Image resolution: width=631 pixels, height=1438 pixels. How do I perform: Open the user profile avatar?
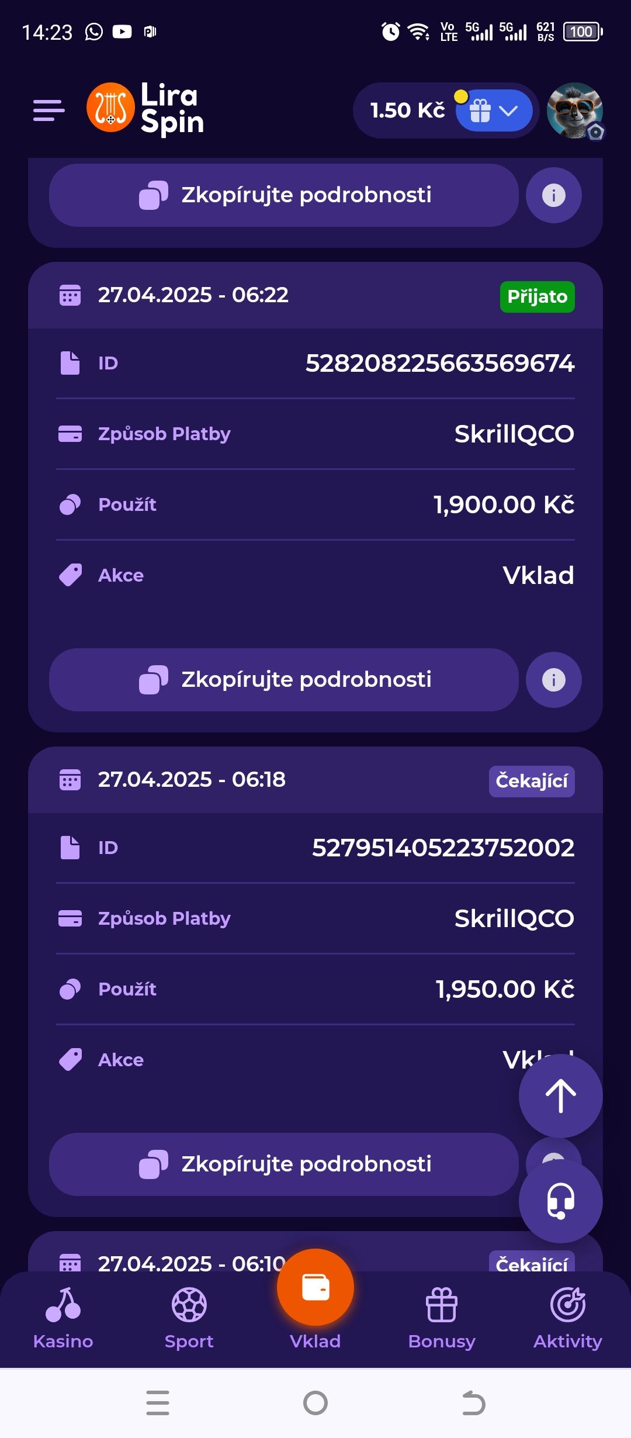click(x=574, y=110)
